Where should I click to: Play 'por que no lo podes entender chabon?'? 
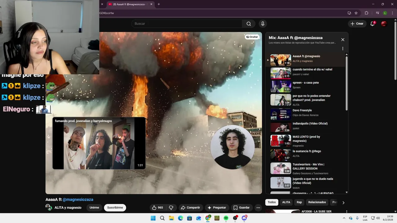coord(306,100)
